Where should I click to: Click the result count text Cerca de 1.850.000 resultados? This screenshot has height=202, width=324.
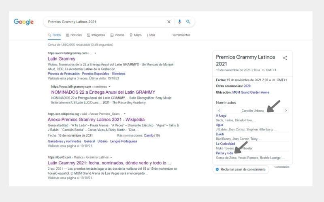(x=80, y=44)
